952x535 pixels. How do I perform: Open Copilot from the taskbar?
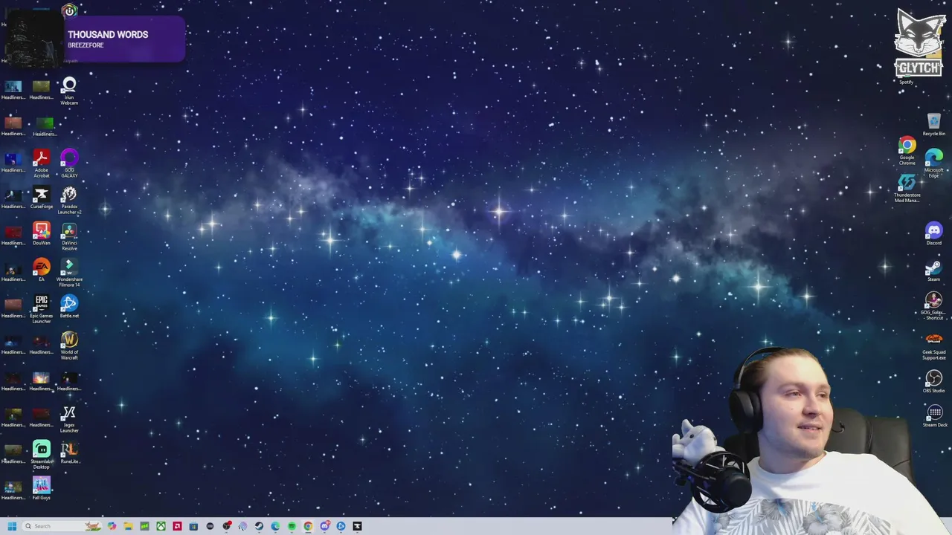112,526
